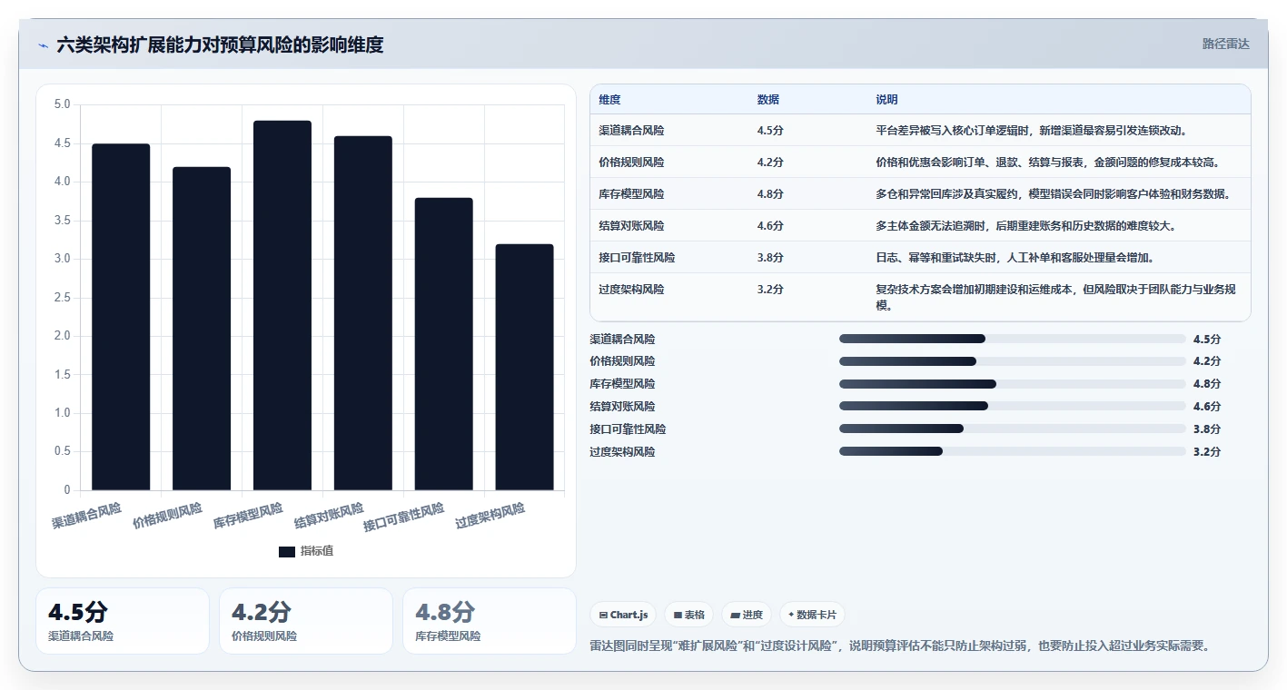Click the 结算对账风险 bar in chart

tap(363, 313)
